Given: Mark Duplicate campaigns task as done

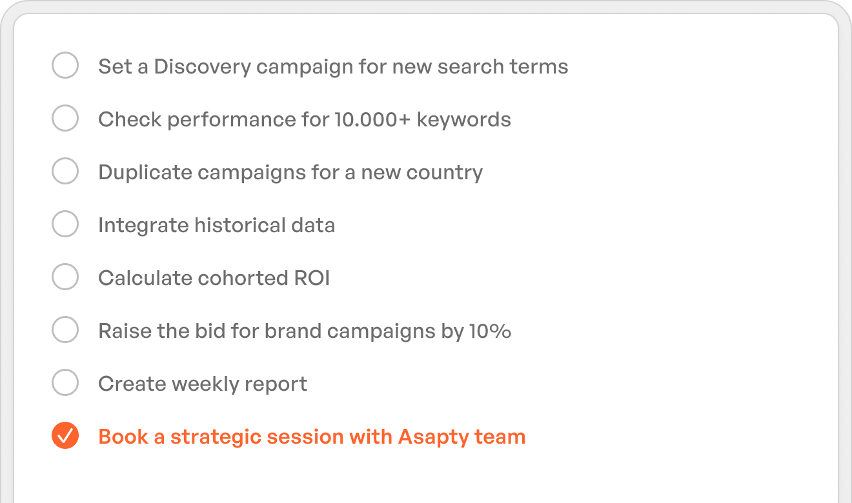Looking at the screenshot, I should click(x=65, y=172).
